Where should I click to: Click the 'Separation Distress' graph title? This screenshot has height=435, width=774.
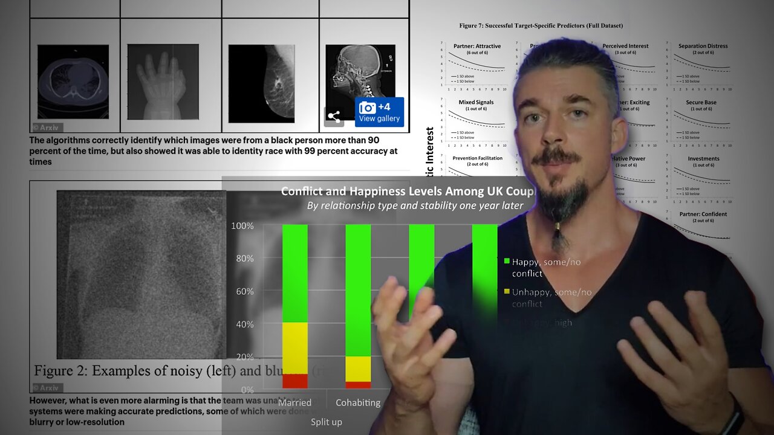point(703,46)
